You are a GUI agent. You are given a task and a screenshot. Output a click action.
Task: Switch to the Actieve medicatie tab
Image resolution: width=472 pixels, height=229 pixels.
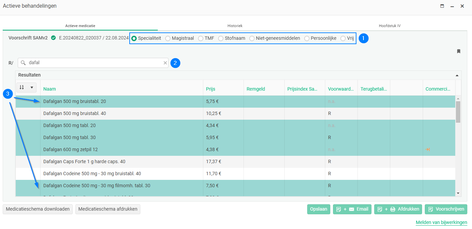click(x=80, y=26)
